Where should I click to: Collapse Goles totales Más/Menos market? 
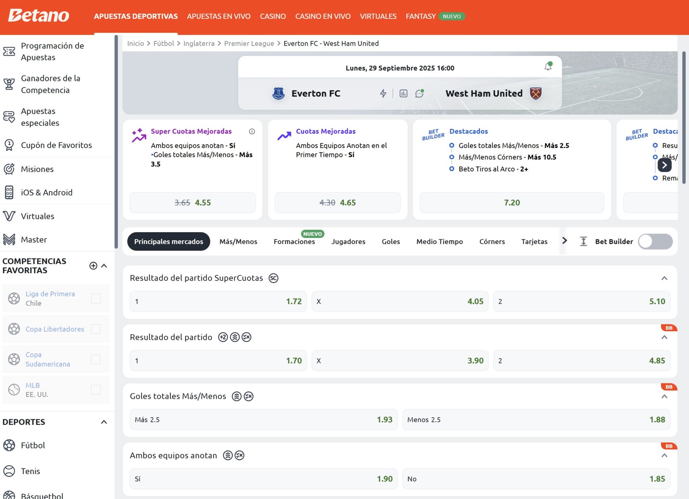coord(664,396)
